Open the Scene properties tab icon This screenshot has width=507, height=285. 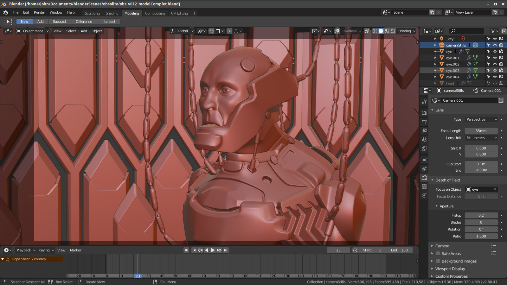pos(424,139)
